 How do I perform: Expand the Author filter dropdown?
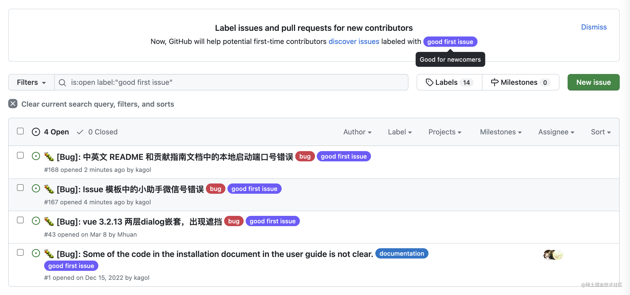tap(357, 132)
